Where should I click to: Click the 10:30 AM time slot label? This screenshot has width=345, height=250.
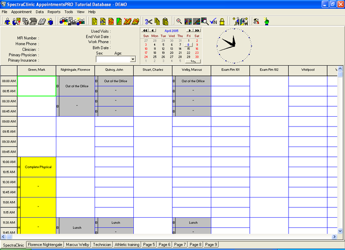[x=9, y=182]
